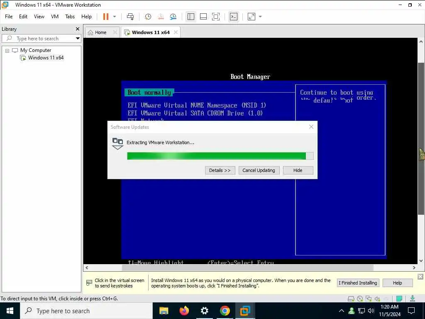The image size is (425, 319).
Task: Select EFI VMware Virtual SATA CDROM Drive entry
Action: pos(195,113)
